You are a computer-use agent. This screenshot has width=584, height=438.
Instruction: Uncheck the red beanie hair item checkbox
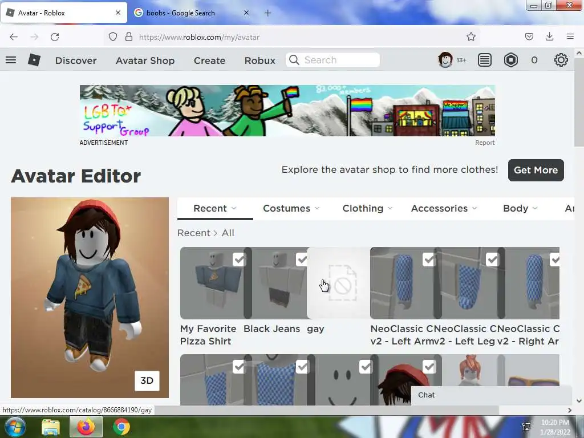[429, 367]
